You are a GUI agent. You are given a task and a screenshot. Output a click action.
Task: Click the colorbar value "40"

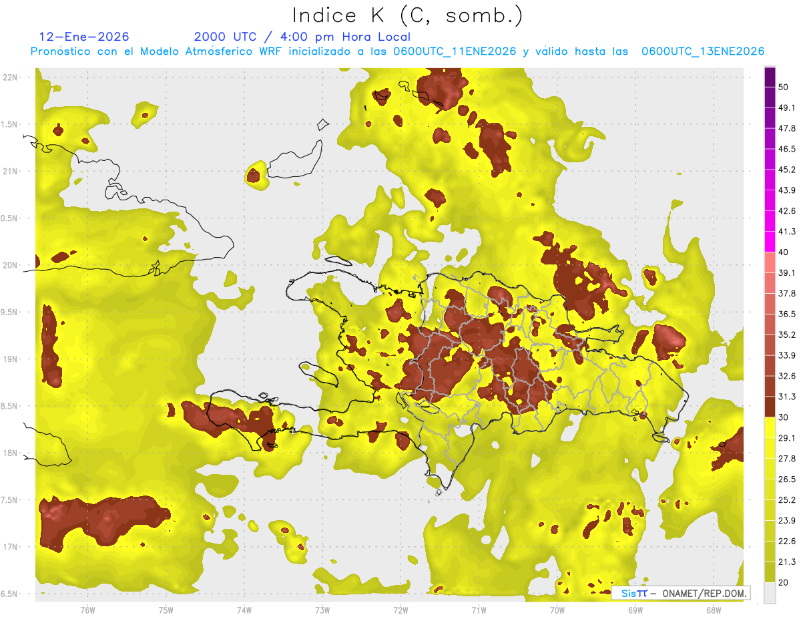(x=784, y=252)
